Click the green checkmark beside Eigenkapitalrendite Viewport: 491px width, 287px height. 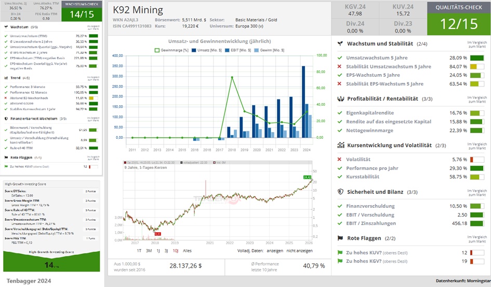pyautogui.click(x=340, y=112)
